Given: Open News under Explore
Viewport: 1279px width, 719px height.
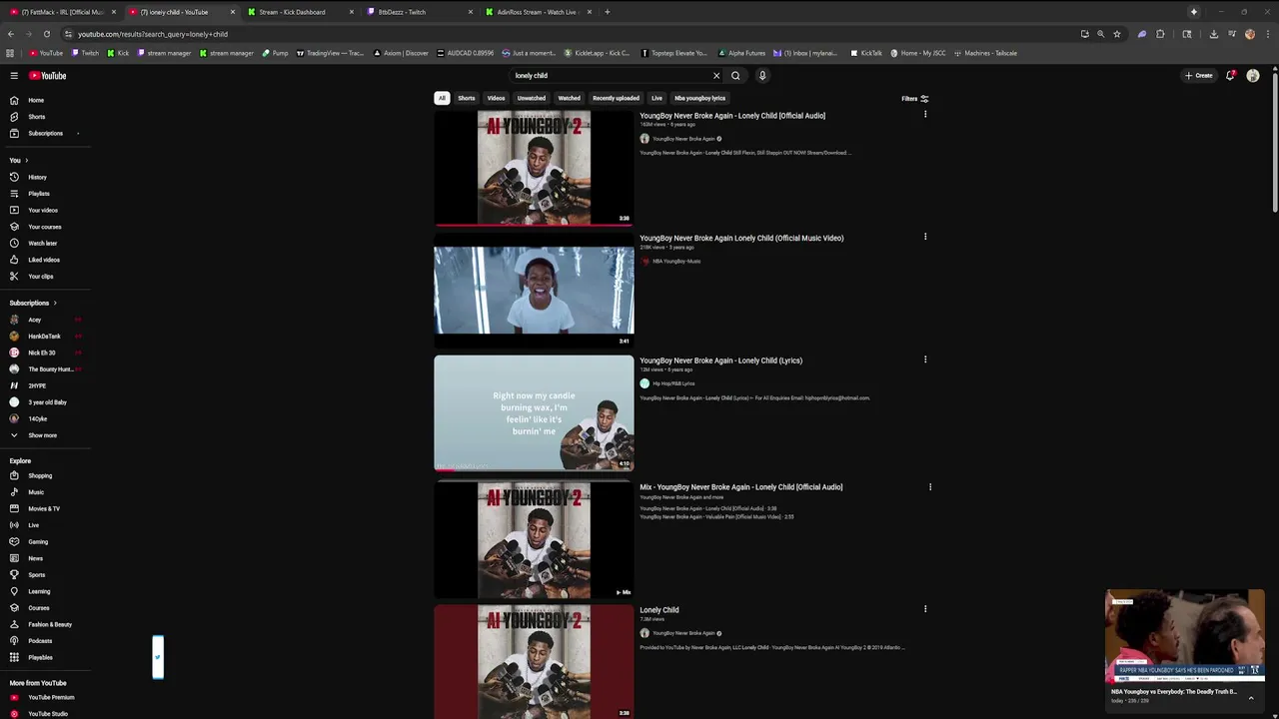Looking at the screenshot, I should pos(36,558).
